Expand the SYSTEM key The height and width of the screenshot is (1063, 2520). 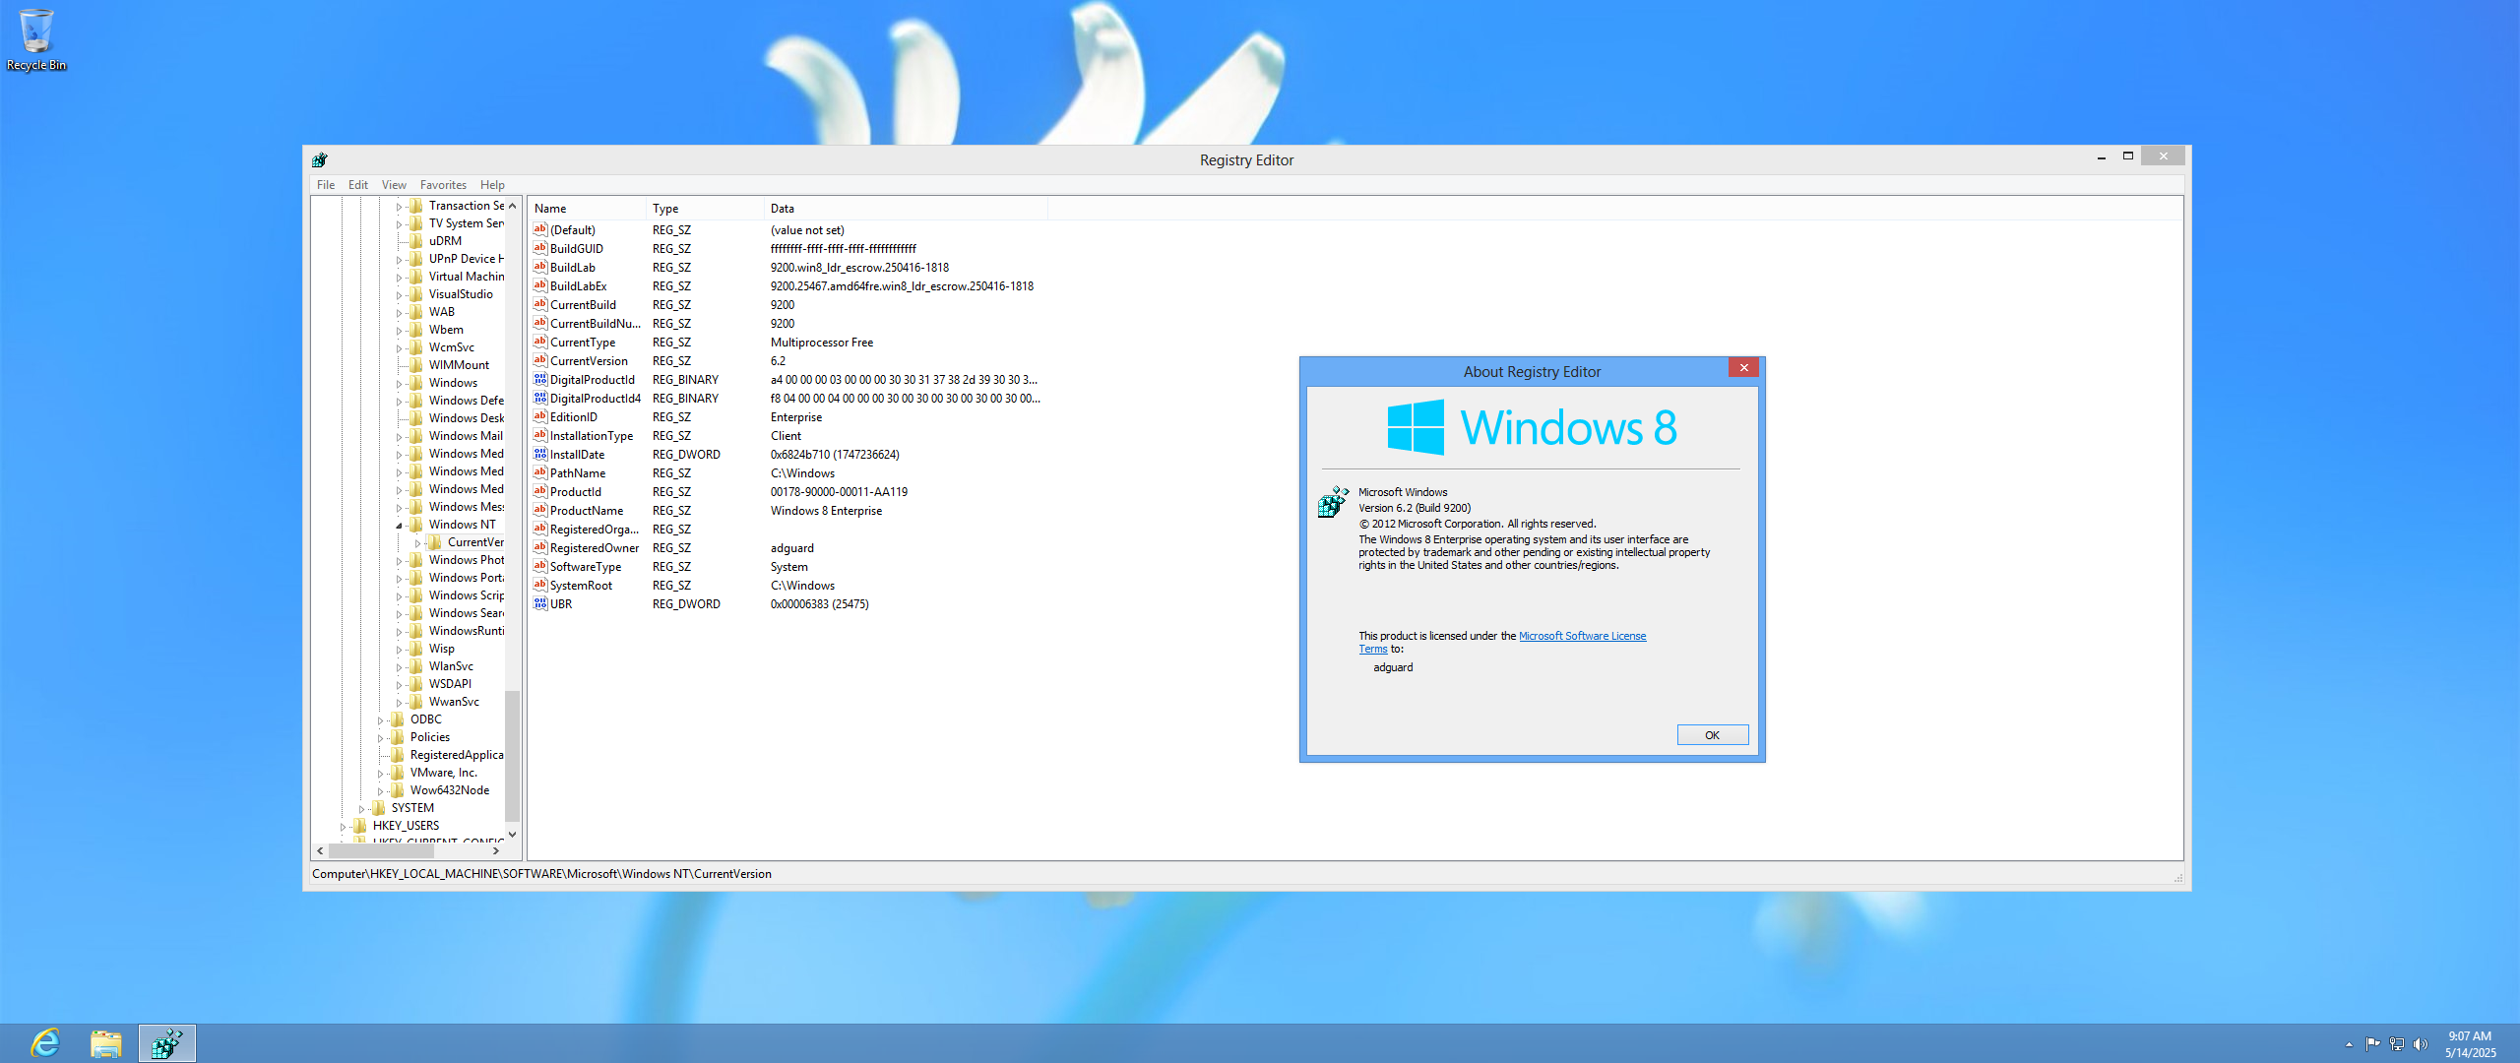tap(361, 808)
